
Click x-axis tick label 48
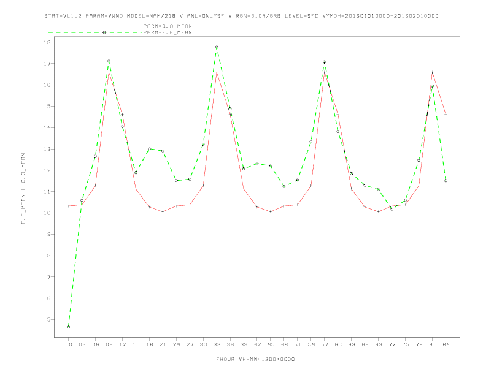pos(284,344)
